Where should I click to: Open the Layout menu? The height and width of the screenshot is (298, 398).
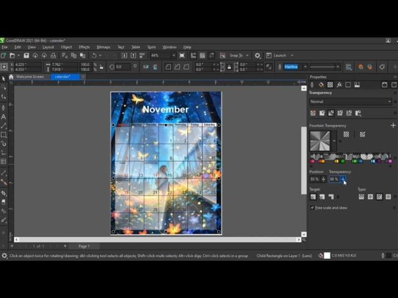point(48,47)
